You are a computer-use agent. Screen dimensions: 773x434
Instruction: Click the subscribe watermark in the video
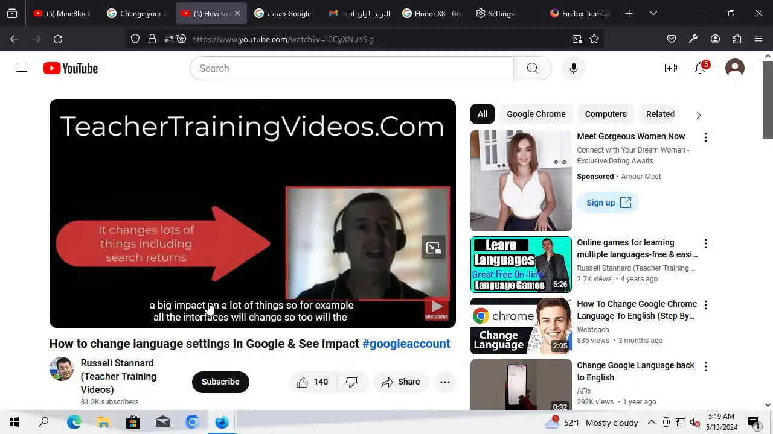[x=436, y=309]
